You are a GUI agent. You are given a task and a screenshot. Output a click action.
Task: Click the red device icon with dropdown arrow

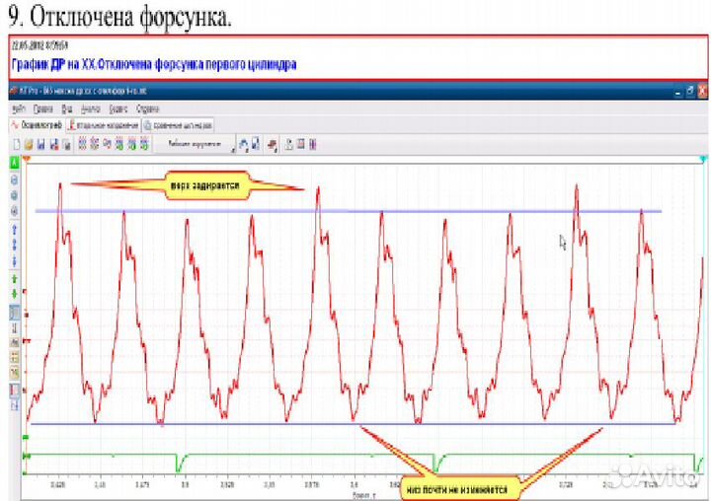(x=273, y=145)
